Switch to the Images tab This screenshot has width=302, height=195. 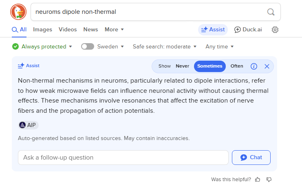pos(42,30)
